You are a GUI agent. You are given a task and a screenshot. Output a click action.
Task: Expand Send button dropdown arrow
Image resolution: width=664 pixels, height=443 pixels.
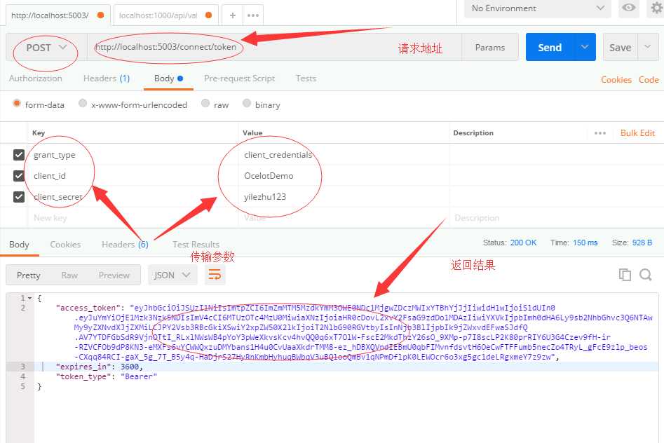click(x=585, y=47)
